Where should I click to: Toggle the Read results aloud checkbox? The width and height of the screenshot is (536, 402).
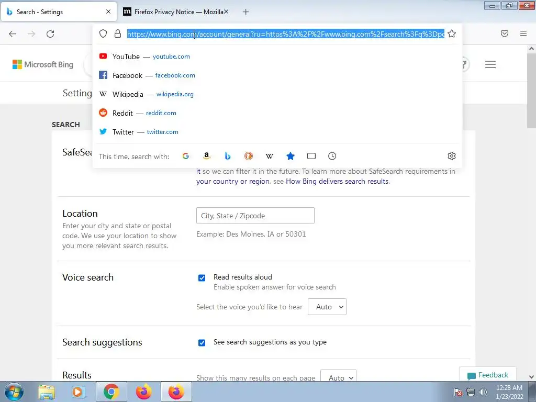pos(202,277)
